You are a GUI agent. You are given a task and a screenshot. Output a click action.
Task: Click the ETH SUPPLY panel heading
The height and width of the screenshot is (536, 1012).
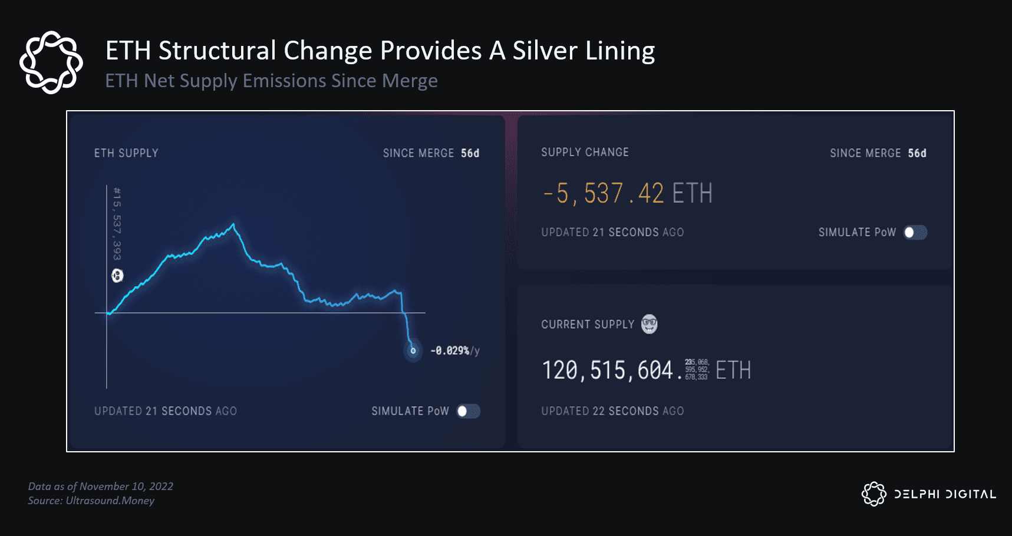point(126,153)
